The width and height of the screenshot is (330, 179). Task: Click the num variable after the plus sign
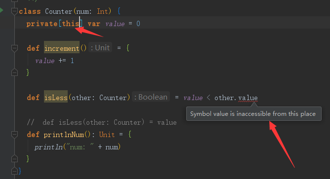(112, 147)
